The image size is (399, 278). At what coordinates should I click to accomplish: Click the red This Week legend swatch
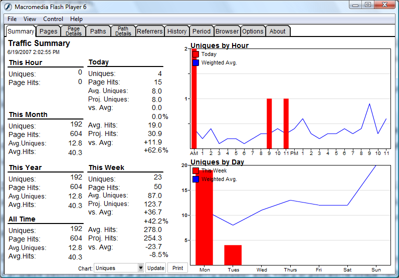[x=195, y=170]
